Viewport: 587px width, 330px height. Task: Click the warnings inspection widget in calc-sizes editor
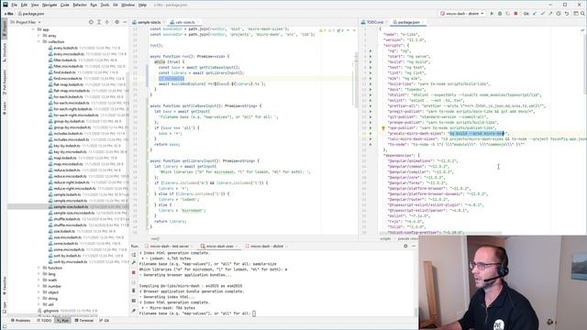tap(332, 30)
